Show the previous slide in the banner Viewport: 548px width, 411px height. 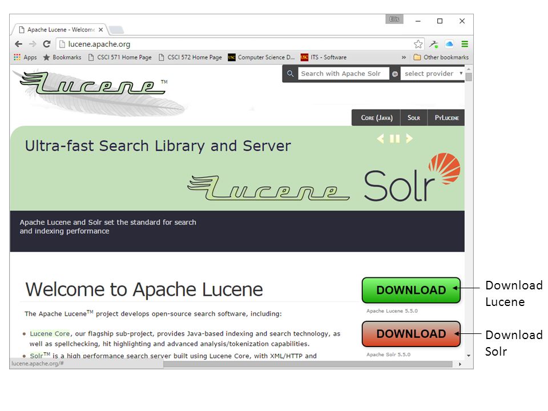pyautogui.click(x=380, y=139)
